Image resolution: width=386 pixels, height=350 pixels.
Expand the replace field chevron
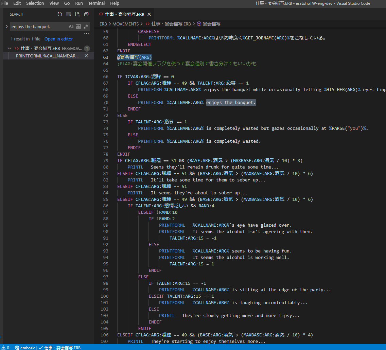(6, 27)
